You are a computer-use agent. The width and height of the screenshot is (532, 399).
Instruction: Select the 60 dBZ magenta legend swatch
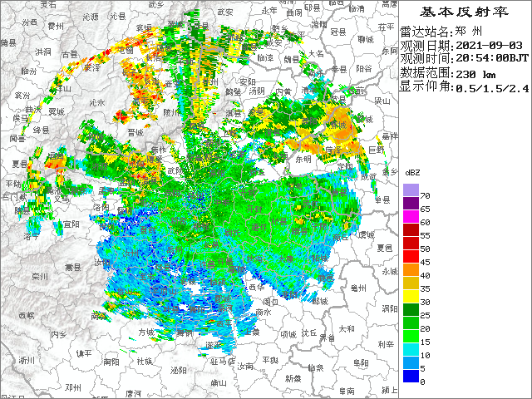point(411,217)
